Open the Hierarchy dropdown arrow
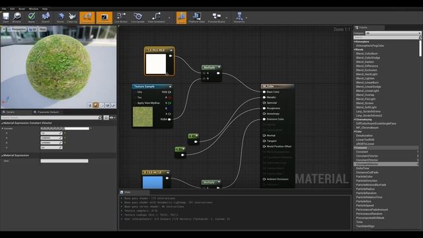Viewport: 423px width, 238px height. [247, 18]
